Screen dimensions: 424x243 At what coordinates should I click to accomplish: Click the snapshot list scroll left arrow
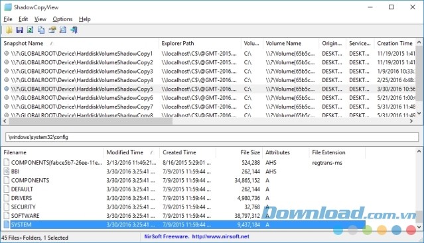(x=5, y=121)
